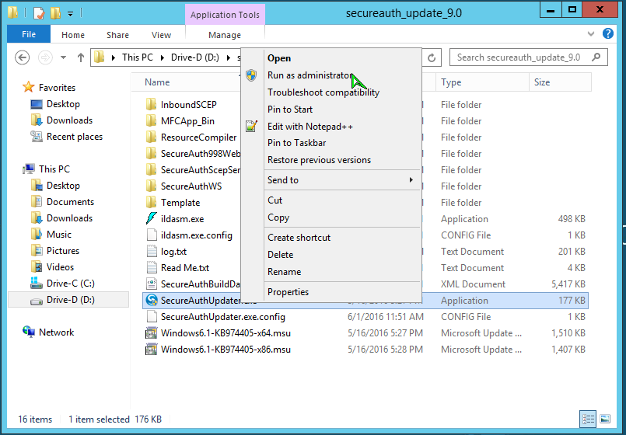
Task: Choose Copy from context menu
Action: [x=331, y=217]
